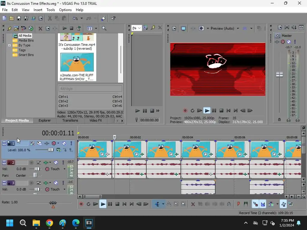Click Master bus FX gear icon
The image size is (307, 230).
pyautogui.click(x=283, y=42)
